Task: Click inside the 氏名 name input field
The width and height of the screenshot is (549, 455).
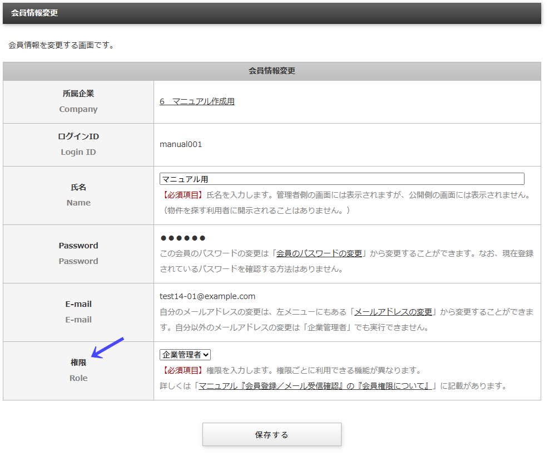Action: (342, 178)
